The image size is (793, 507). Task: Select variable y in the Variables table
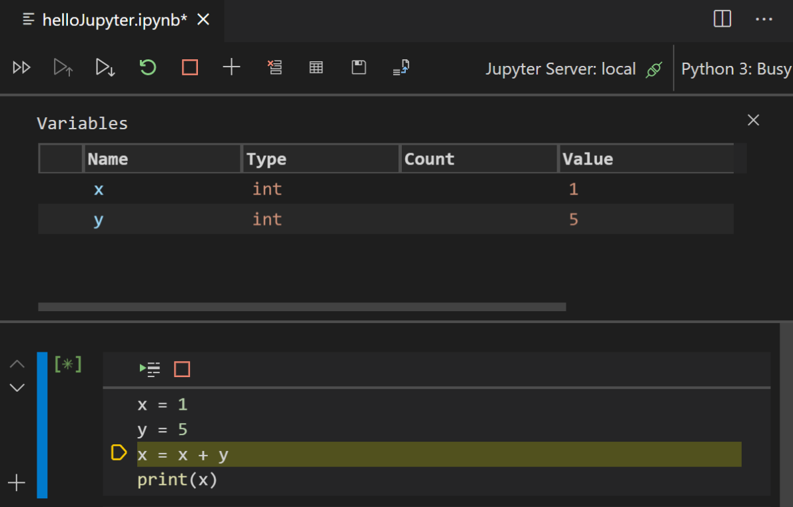pos(99,219)
